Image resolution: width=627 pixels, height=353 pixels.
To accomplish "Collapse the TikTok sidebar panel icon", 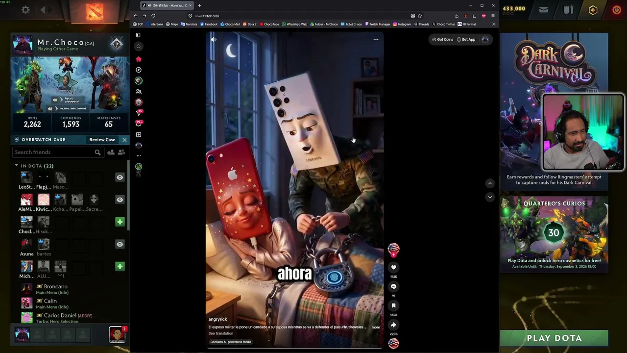I will 138,35.
